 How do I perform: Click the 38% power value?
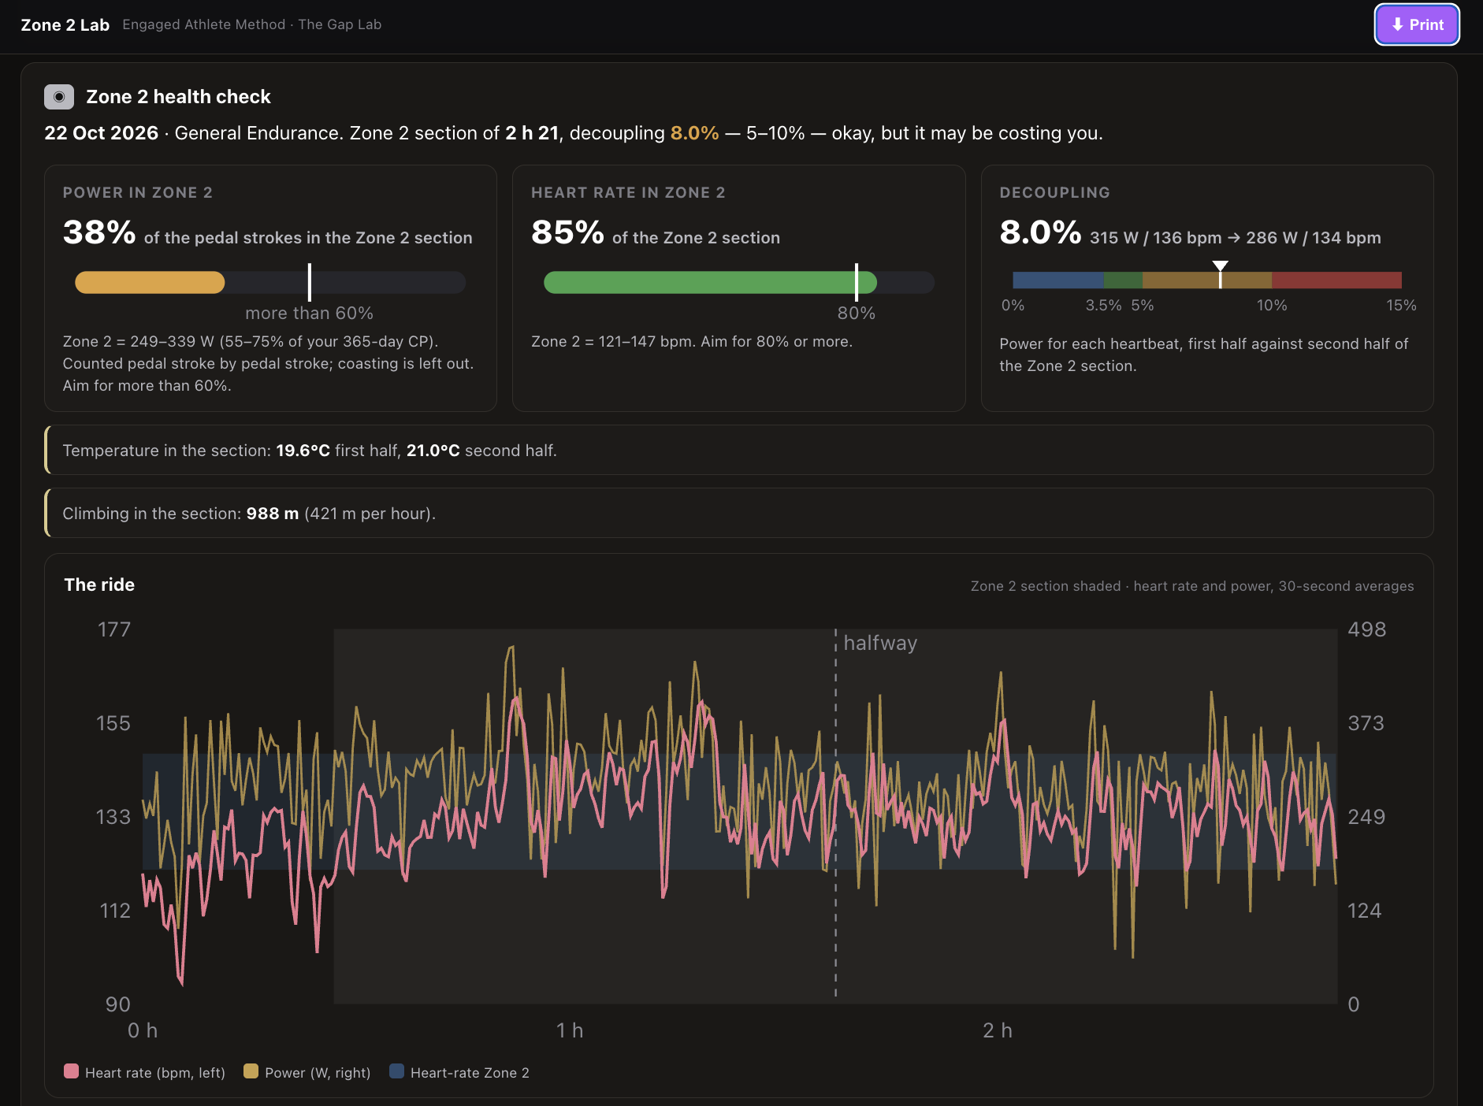point(99,232)
